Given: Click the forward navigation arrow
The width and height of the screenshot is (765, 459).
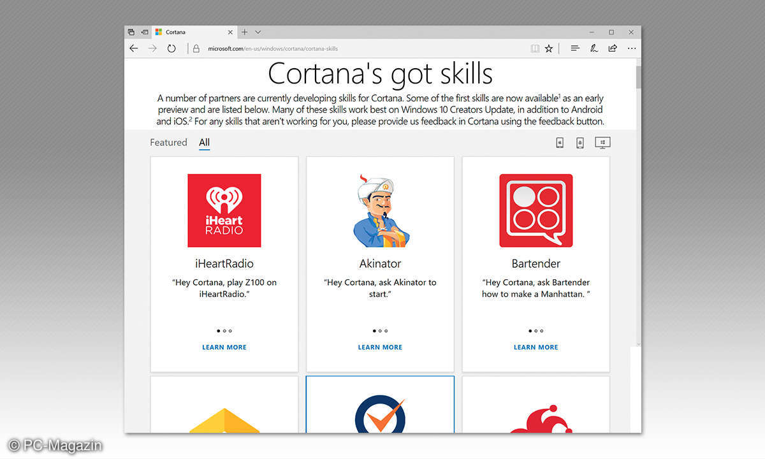Looking at the screenshot, I should pyautogui.click(x=152, y=48).
